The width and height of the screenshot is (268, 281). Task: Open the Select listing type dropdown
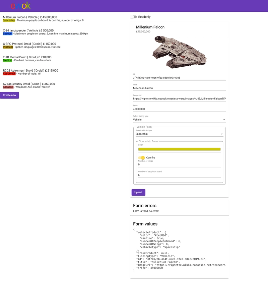click(179, 120)
